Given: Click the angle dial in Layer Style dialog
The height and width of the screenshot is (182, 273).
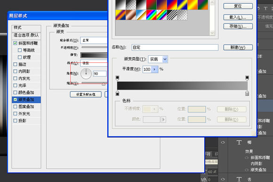Looking at the screenshot, I should coord(86,74).
